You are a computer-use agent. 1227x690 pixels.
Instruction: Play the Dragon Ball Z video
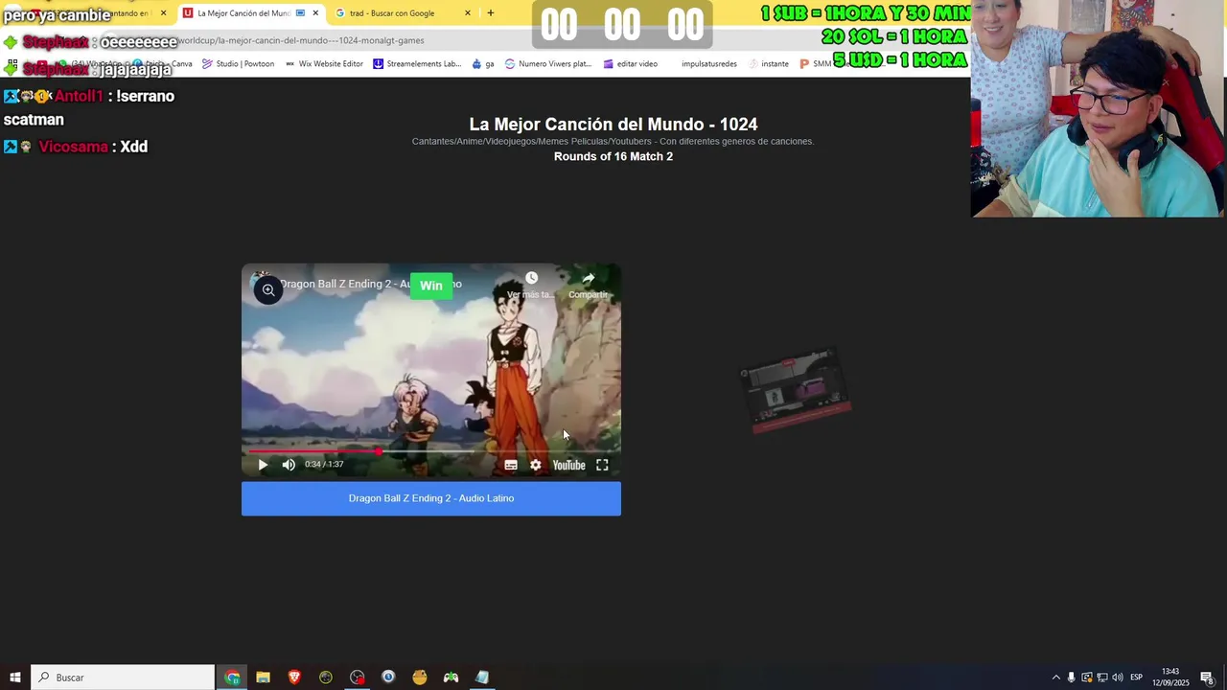[x=263, y=465]
